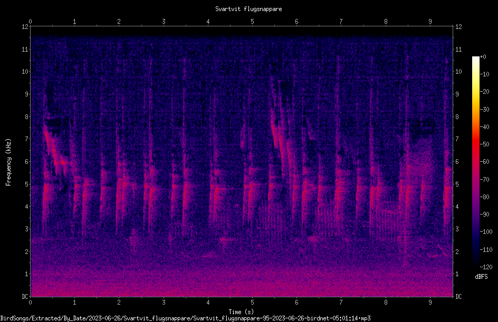Select the -100 color scale label
The width and height of the screenshot is (498, 322).
486,232
